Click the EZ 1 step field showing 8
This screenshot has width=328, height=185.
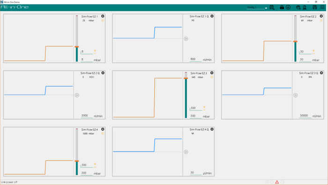[87, 52]
